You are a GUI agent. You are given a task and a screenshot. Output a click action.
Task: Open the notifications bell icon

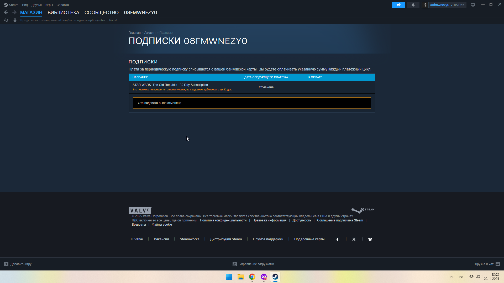tap(413, 5)
